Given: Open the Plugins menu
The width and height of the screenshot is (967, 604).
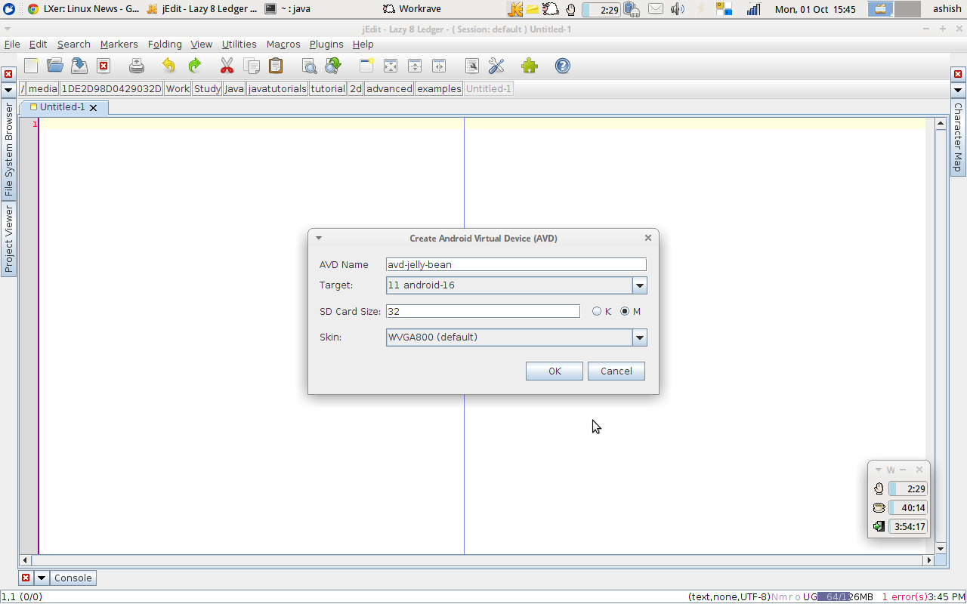Looking at the screenshot, I should [326, 44].
